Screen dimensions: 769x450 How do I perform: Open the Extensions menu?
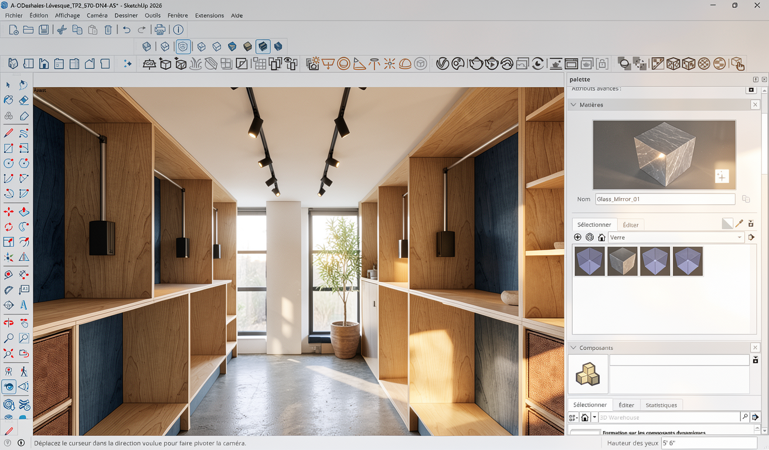pyautogui.click(x=209, y=15)
